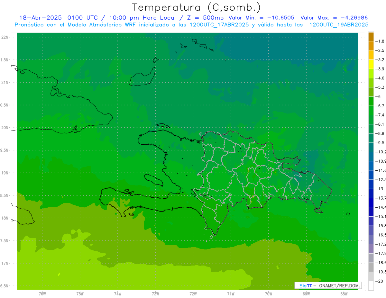This screenshot has height=298, width=386.
Task: Click the "Valor Max. = -4.26986" value
Action: tap(334, 18)
